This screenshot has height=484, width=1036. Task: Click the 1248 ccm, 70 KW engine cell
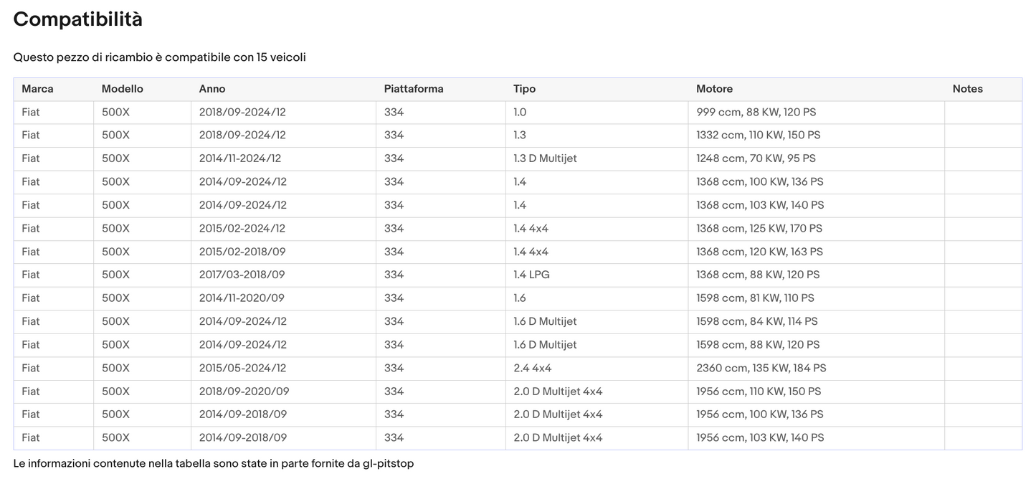point(756,158)
